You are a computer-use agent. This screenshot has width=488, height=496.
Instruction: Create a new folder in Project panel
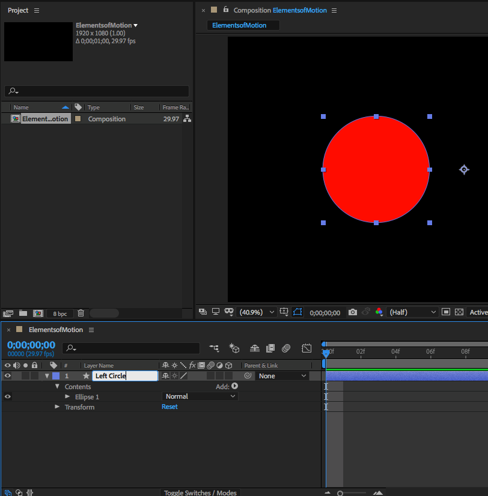pos(23,313)
